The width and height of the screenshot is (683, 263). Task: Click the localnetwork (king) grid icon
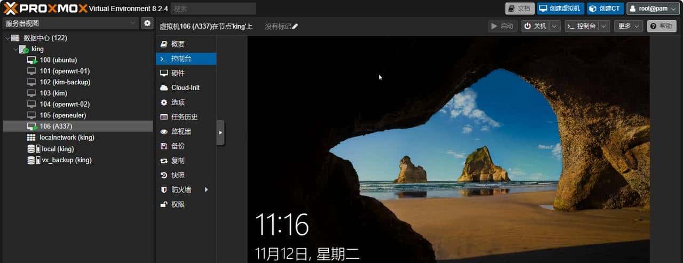tap(32, 138)
